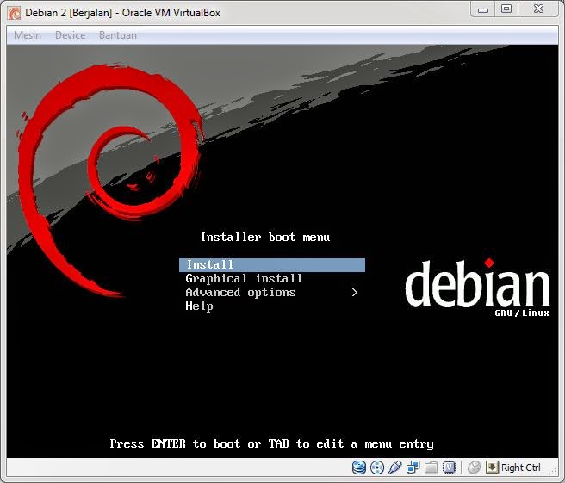Click the VirtualBox window title icon
Screen dimensions: 565x483
tap(15, 13)
